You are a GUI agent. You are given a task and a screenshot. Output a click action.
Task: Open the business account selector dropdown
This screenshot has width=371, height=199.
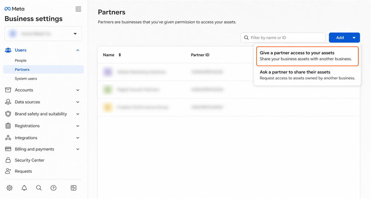pos(43,34)
